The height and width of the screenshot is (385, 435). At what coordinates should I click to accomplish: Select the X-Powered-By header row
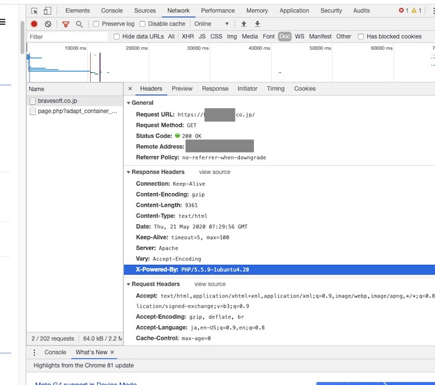tap(280, 270)
